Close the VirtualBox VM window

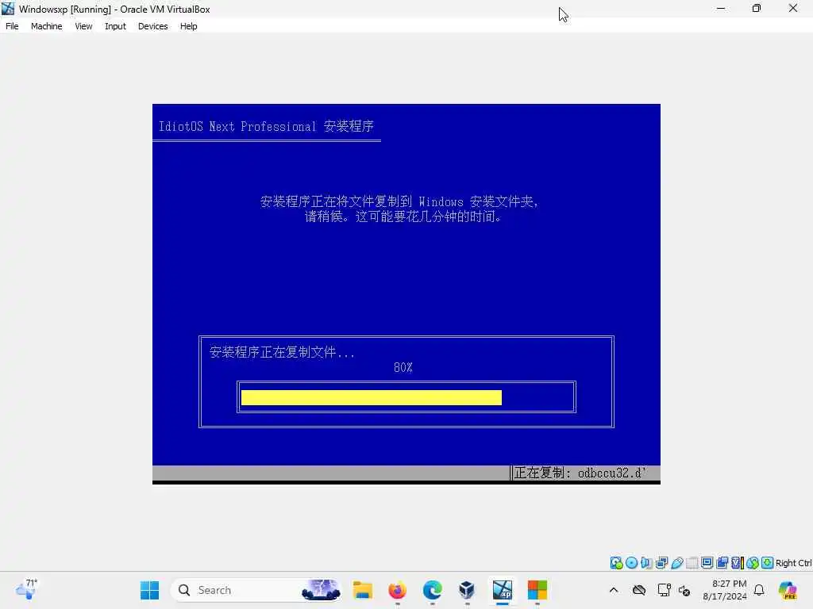pyautogui.click(x=793, y=8)
